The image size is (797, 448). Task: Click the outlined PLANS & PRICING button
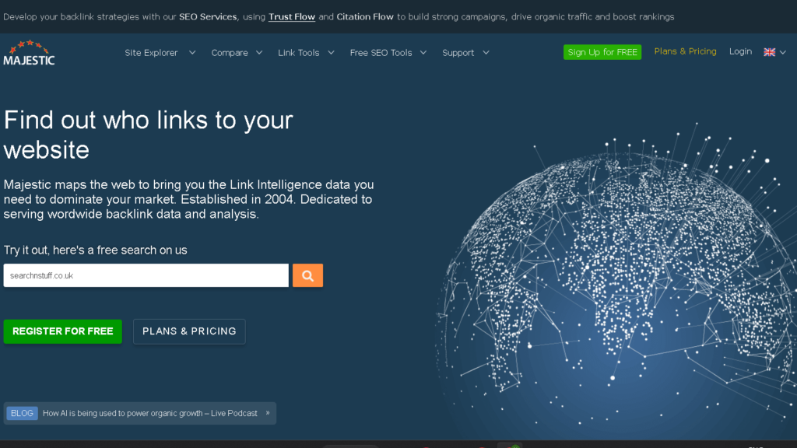point(189,331)
